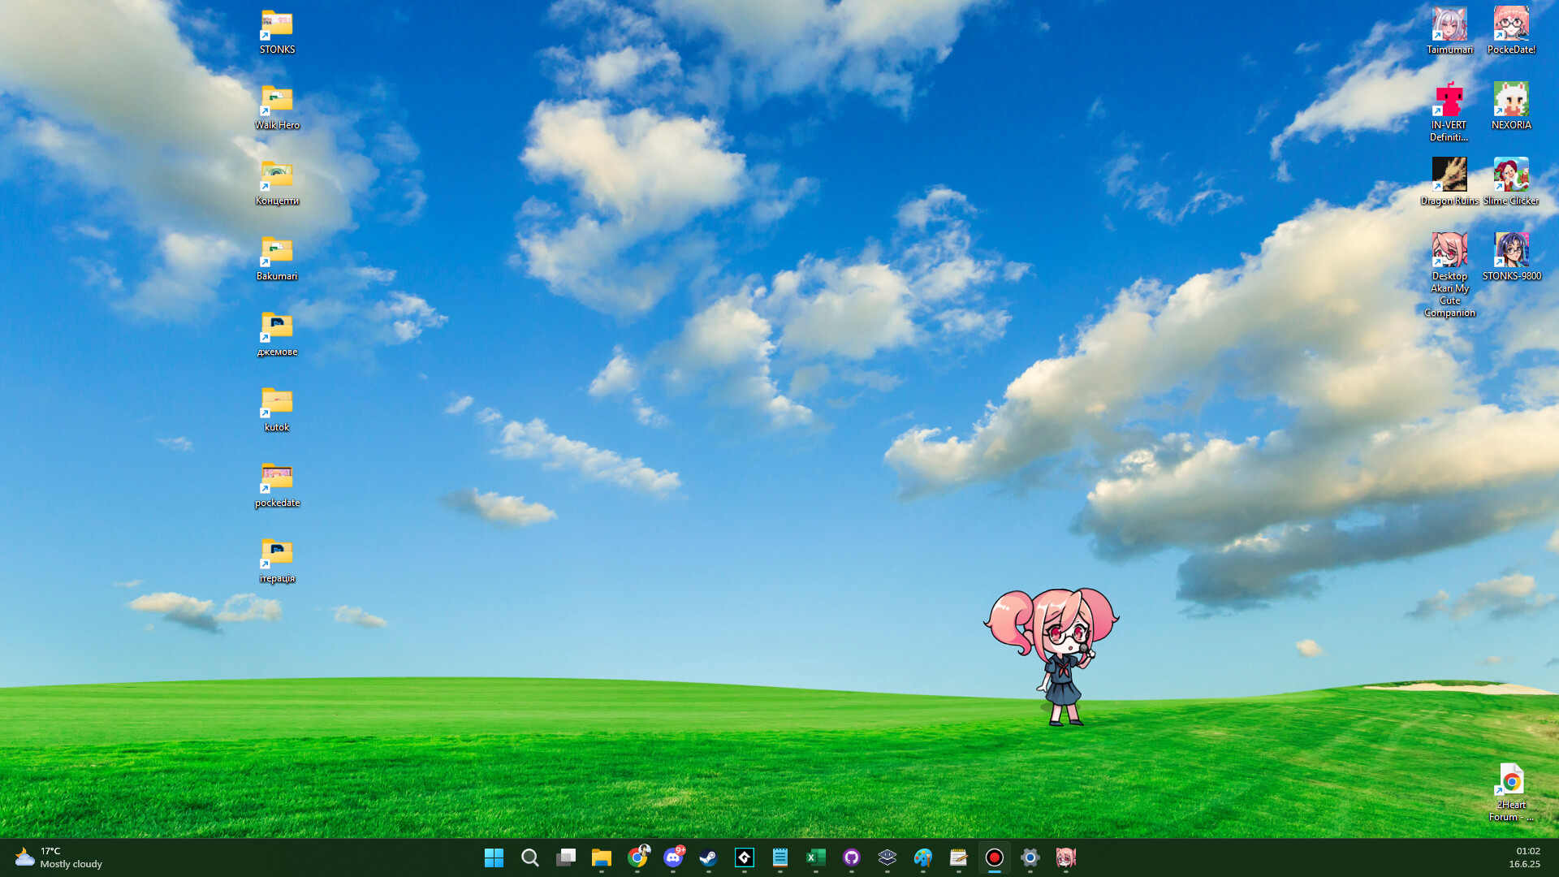Launch Steam from the taskbar
This screenshot has height=877, width=1559.
708,858
